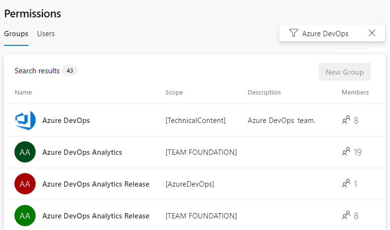
Task: Click the red AA avatar for AzureDevOps scope
Action: pyautogui.click(x=25, y=184)
